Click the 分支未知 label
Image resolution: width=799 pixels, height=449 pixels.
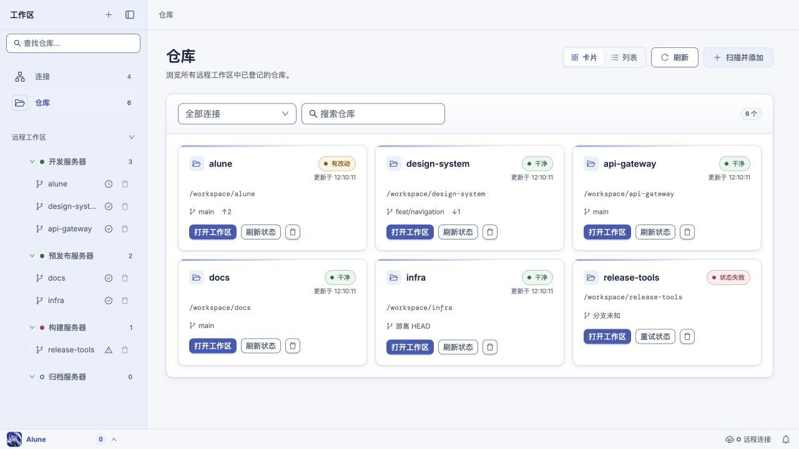[607, 316]
